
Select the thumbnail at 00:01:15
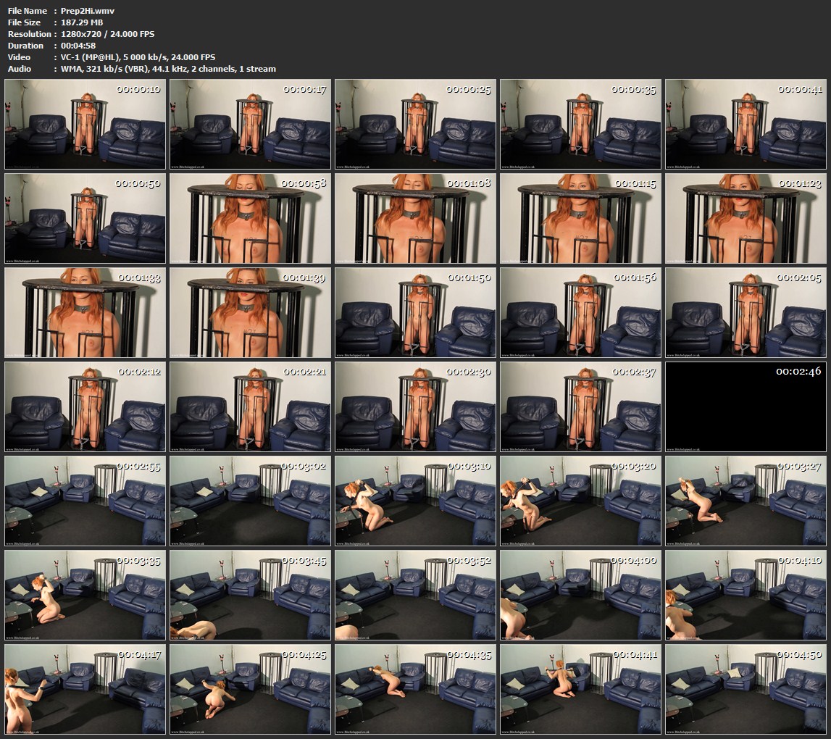(x=580, y=218)
